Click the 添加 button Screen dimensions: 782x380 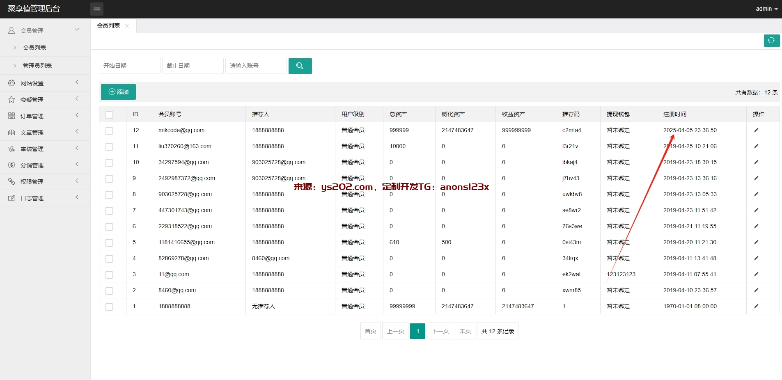(x=118, y=92)
